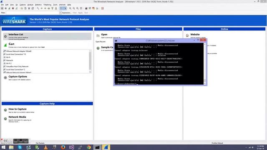Select VirtualBox Host-Only Network interface
Image resolution: width=267 pixels, height=150 pixels.
[x=17, y=67]
